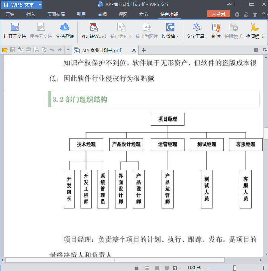Switch to the 插入 tab
Screen dimensions: 268x271
31,14
